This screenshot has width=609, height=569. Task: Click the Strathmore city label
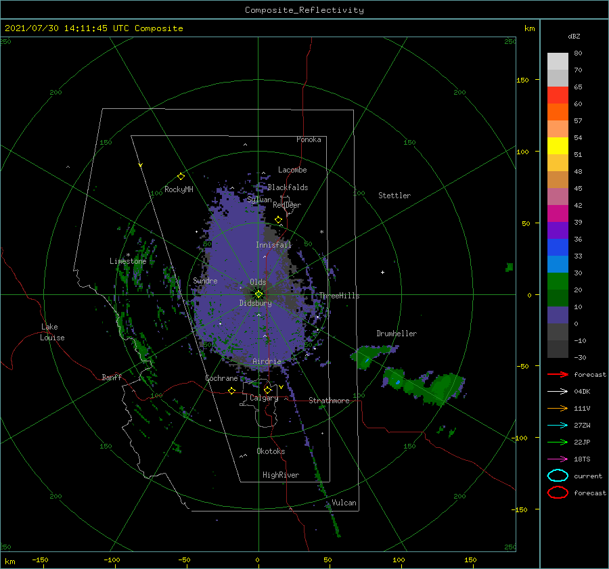click(x=329, y=401)
